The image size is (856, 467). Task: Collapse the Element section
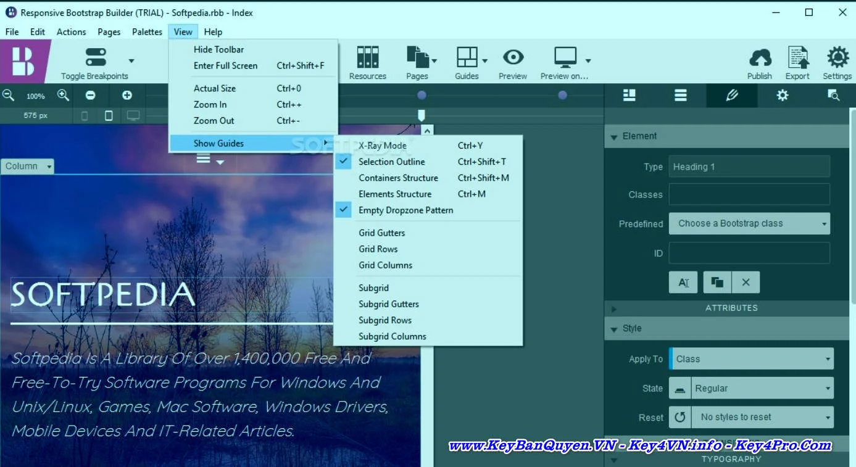coord(613,136)
